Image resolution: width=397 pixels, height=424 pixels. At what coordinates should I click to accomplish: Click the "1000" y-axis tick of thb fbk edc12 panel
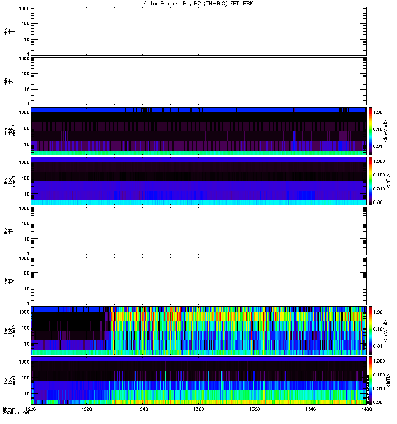(24, 112)
